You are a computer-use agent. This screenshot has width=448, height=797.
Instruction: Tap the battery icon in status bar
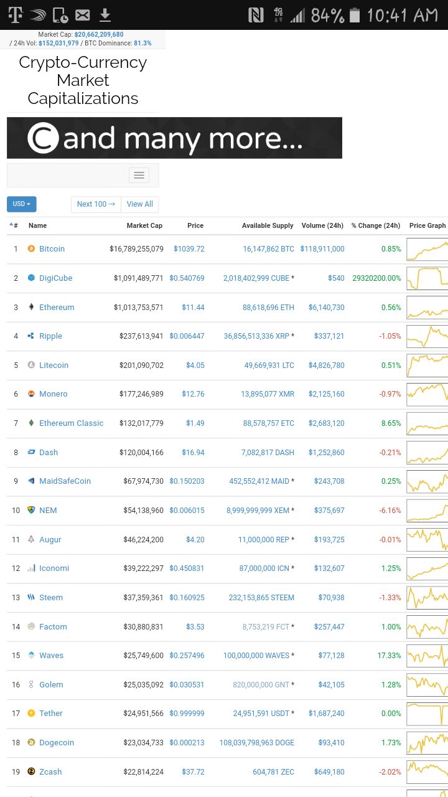pyautogui.click(x=355, y=15)
